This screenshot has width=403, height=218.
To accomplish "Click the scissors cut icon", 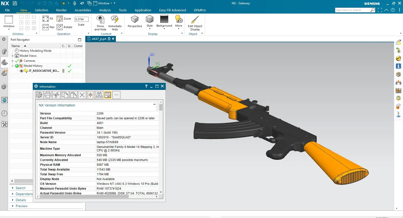I will tap(56, 95).
